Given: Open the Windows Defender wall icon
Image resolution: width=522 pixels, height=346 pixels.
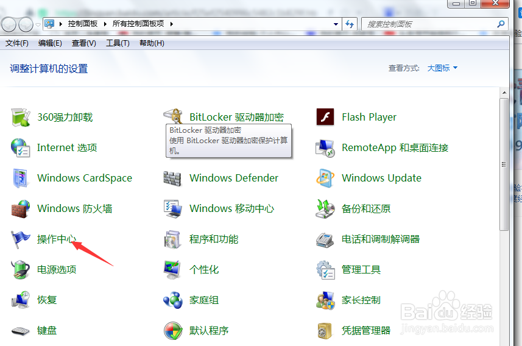Looking at the screenshot, I should [x=172, y=178].
